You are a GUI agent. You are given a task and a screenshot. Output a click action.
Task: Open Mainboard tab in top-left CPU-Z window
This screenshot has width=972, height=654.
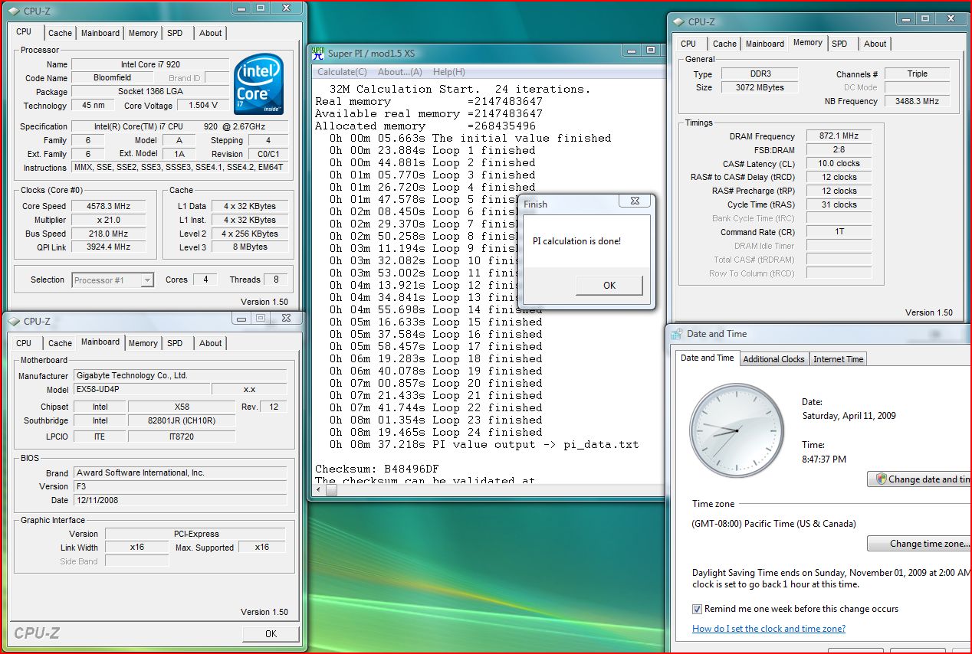tap(100, 33)
